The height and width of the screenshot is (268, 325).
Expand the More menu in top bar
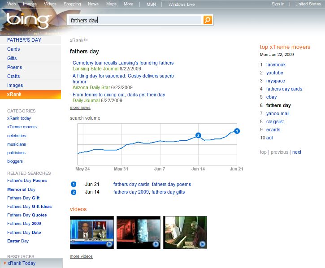tap(129, 4)
